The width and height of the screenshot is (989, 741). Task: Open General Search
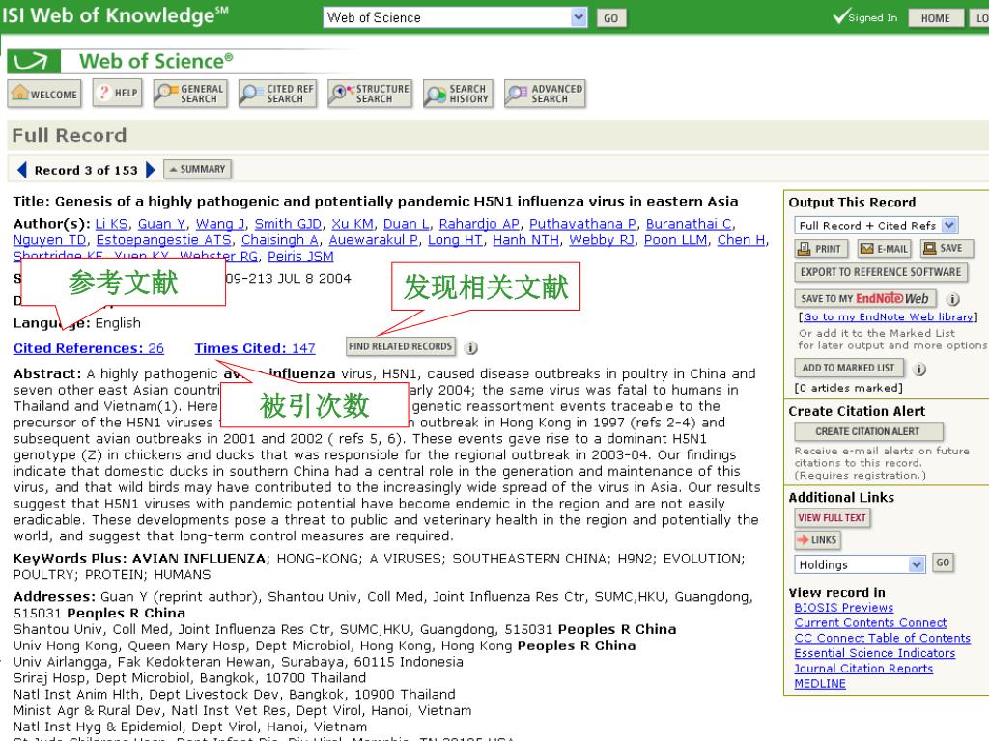click(x=190, y=94)
